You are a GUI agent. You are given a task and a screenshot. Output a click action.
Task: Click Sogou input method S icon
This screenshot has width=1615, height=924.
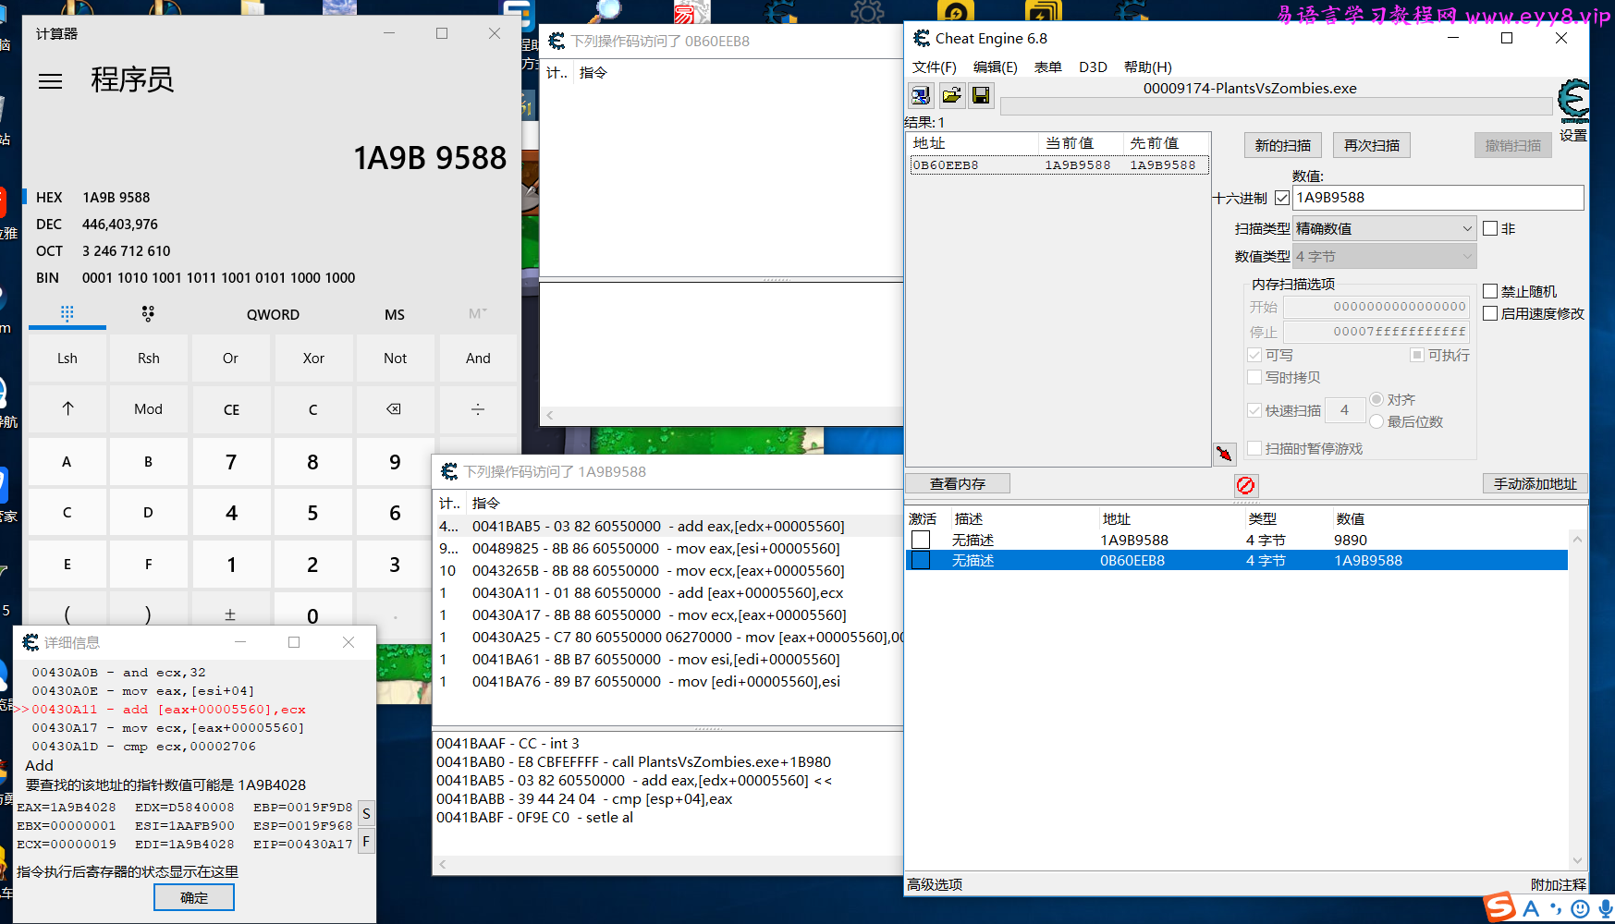coord(1499,907)
